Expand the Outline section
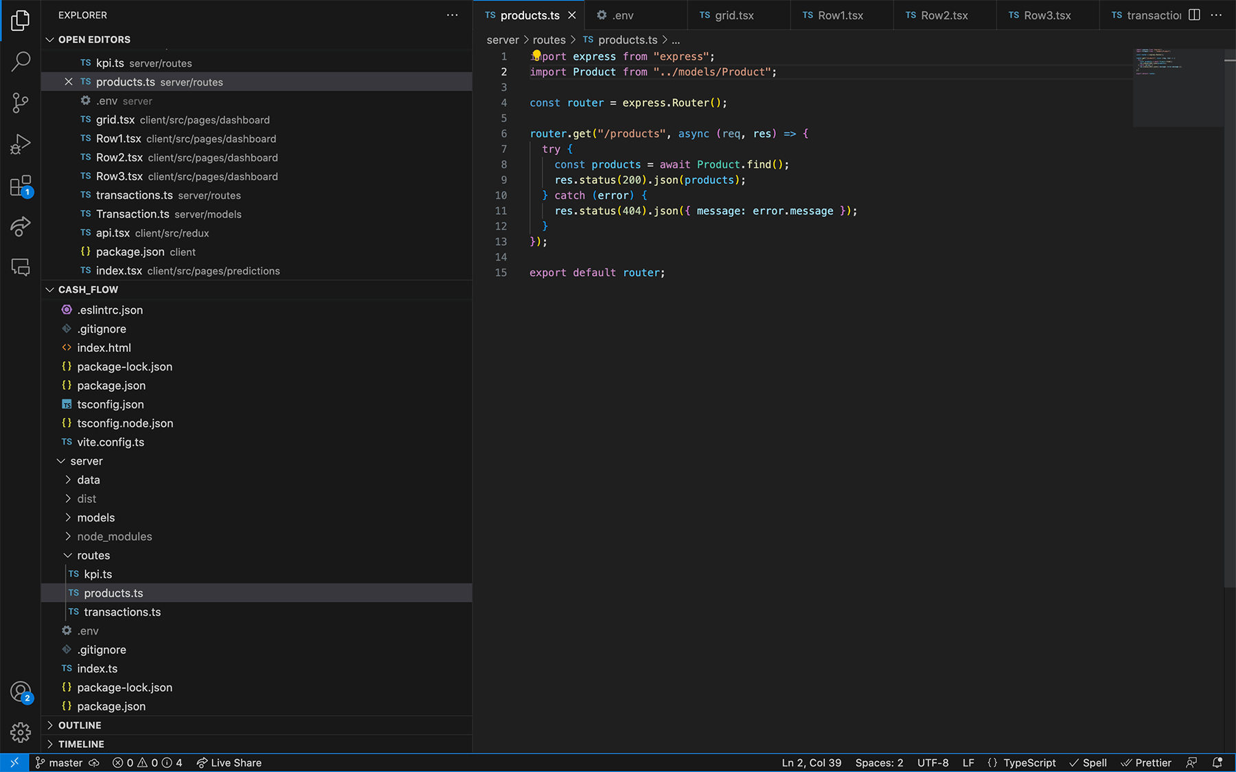 [x=257, y=725]
